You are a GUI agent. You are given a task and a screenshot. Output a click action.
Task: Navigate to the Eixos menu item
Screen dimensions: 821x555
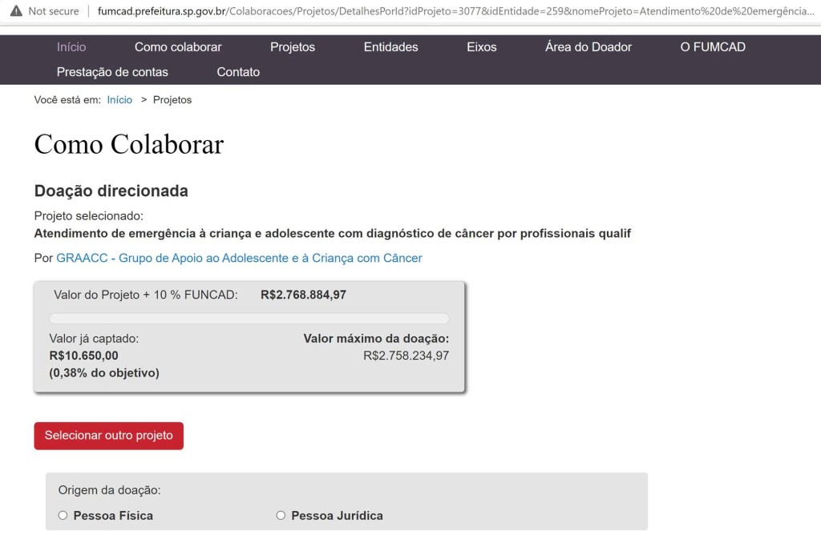pyautogui.click(x=482, y=47)
